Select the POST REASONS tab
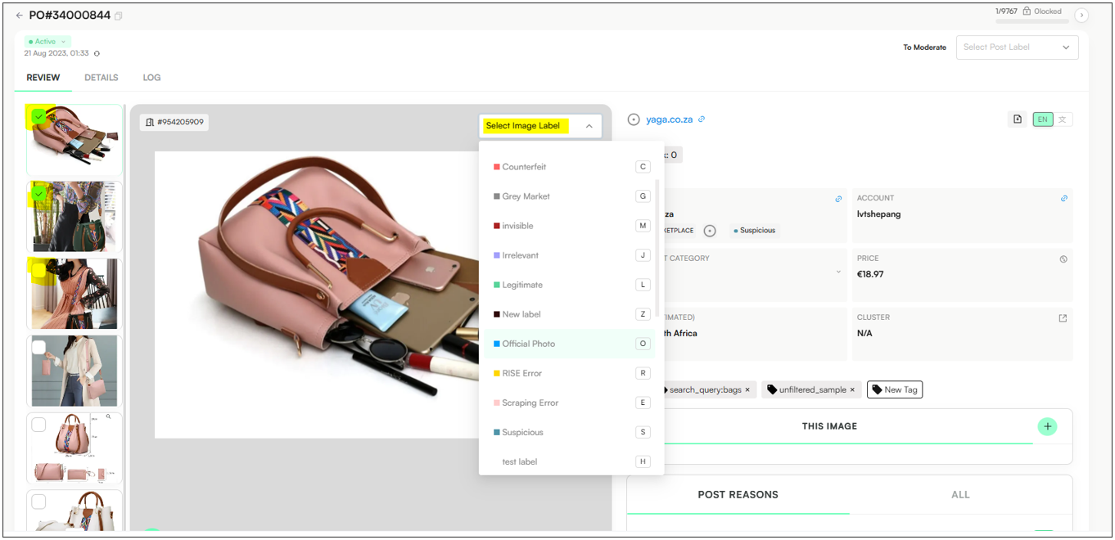This screenshot has height=540, width=1115. pos(738,495)
